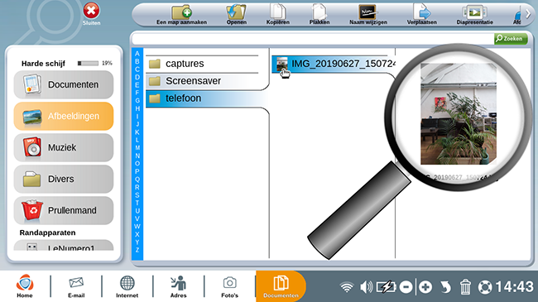Viewport: 538px width, 302px height.
Task: Click the green Zoeken button
Action: coord(511,39)
